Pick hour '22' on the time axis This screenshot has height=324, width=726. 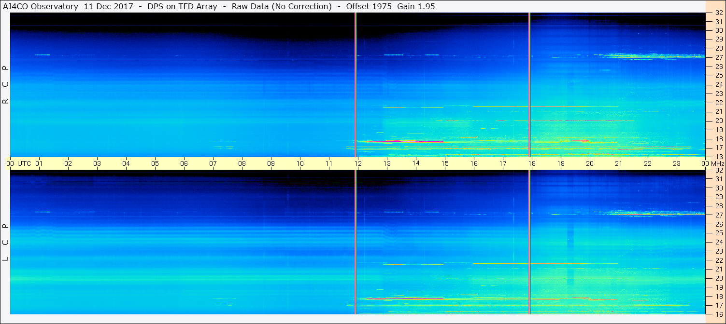(648, 163)
